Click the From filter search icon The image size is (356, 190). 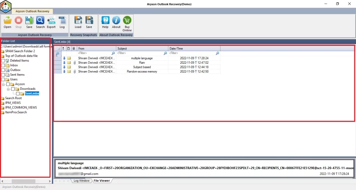[x=113, y=53]
